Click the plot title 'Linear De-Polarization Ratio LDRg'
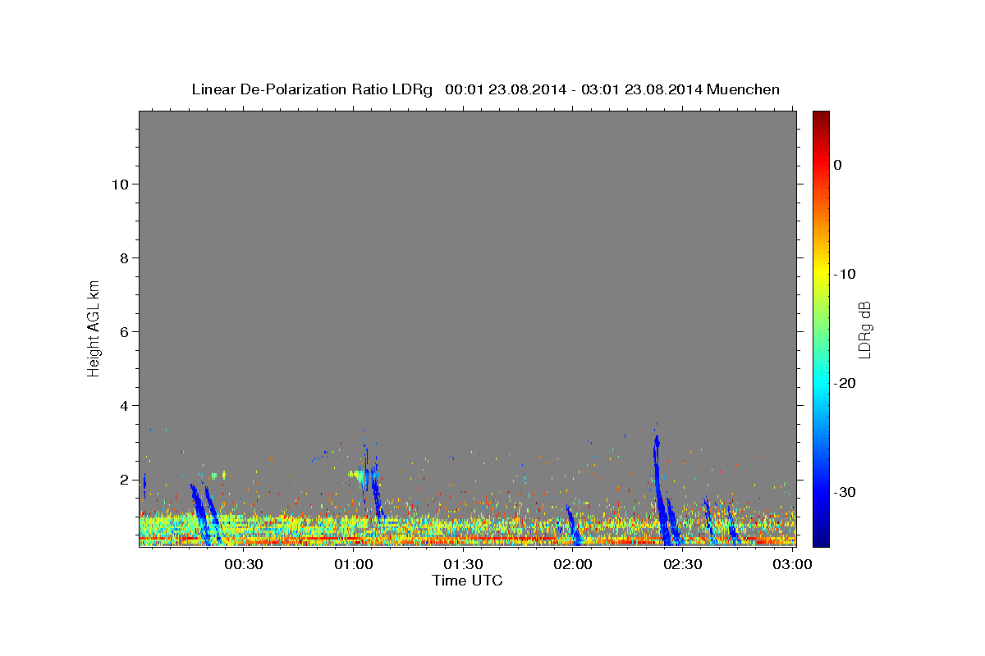The image size is (985, 656). [311, 89]
